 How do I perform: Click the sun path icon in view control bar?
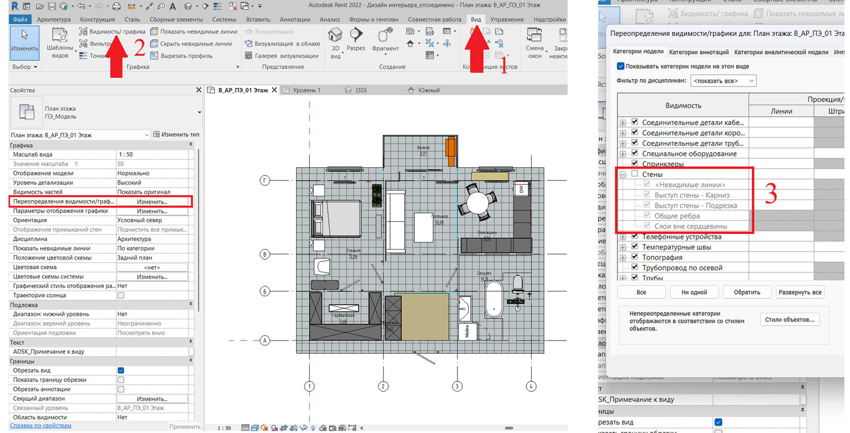[x=264, y=427]
